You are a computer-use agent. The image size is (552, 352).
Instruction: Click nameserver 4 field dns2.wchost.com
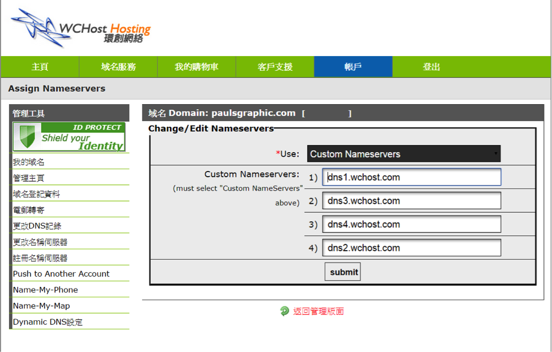(411, 248)
